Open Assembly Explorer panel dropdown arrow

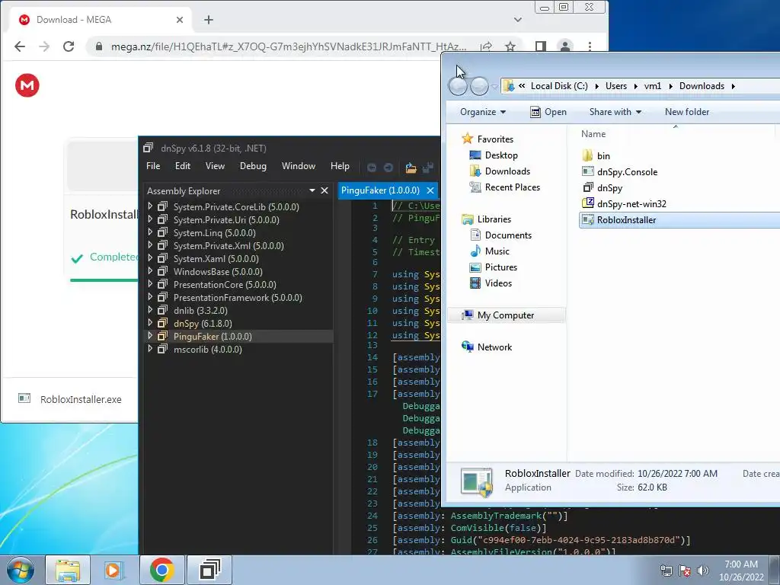[x=312, y=190]
